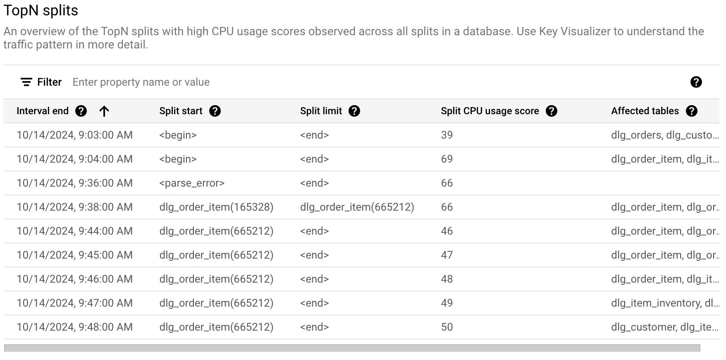This screenshot has height=360, width=726.
Task: Click the Split start column header
Action: (181, 111)
